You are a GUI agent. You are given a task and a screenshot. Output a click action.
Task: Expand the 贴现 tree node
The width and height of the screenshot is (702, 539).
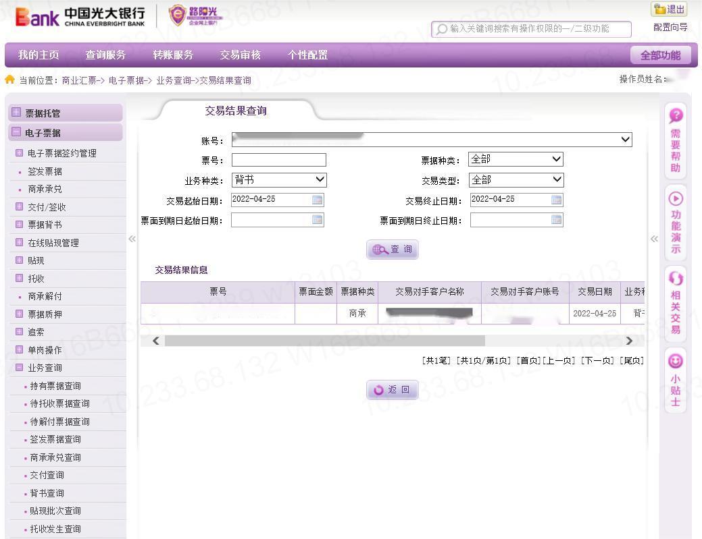19,260
